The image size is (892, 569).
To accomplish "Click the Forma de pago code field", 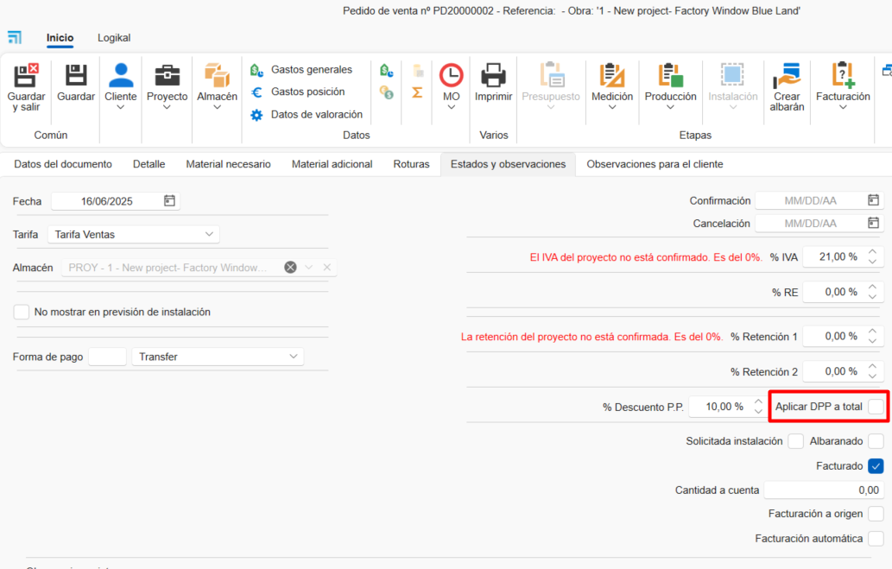I will (x=108, y=357).
